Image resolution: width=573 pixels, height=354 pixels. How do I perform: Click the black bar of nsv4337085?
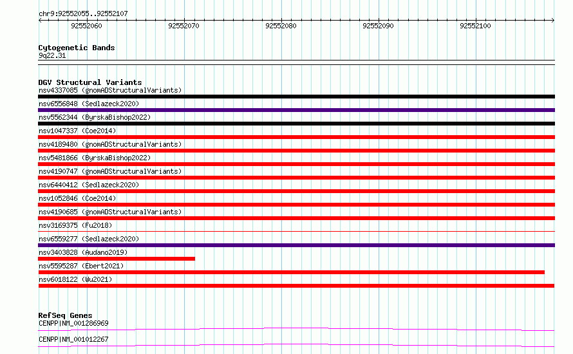(x=296, y=97)
